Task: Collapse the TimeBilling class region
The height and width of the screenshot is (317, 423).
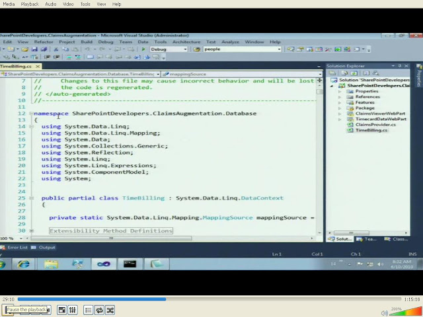Action: [x=31, y=198]
